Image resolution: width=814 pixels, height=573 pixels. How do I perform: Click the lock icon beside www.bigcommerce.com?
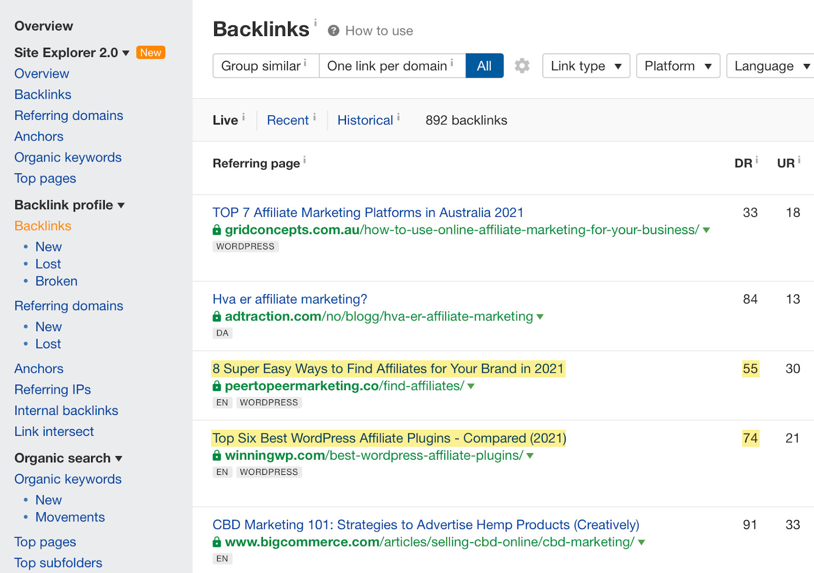coord(216,543)
